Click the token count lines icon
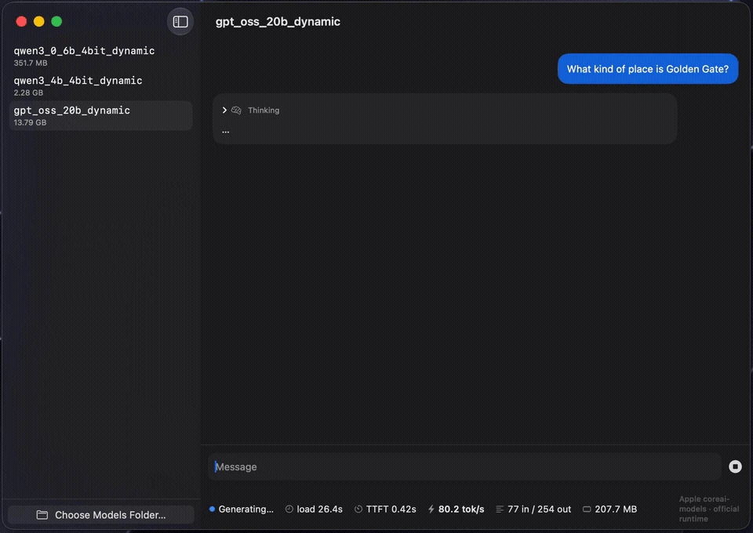753x533 pixels. [500, 509]
